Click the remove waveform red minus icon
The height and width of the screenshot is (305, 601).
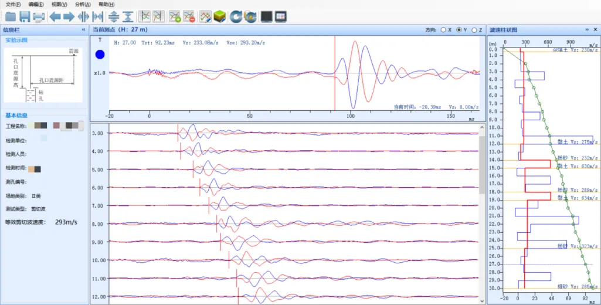coord(189,16)
